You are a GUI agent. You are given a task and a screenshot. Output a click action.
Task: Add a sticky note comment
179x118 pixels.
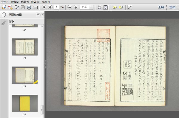pos(115,7)
